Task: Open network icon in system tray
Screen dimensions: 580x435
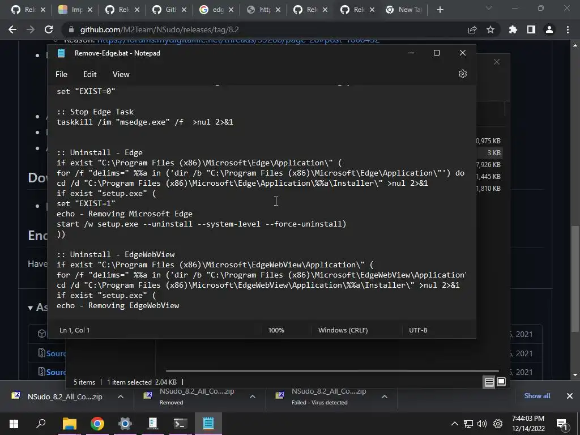Action: point(468,424)
